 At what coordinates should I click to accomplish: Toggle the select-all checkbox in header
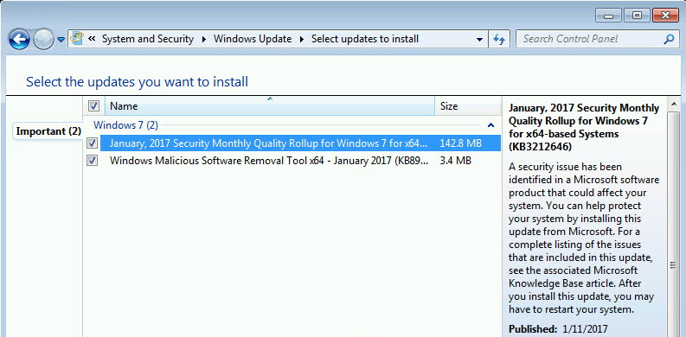coord(93,105)
